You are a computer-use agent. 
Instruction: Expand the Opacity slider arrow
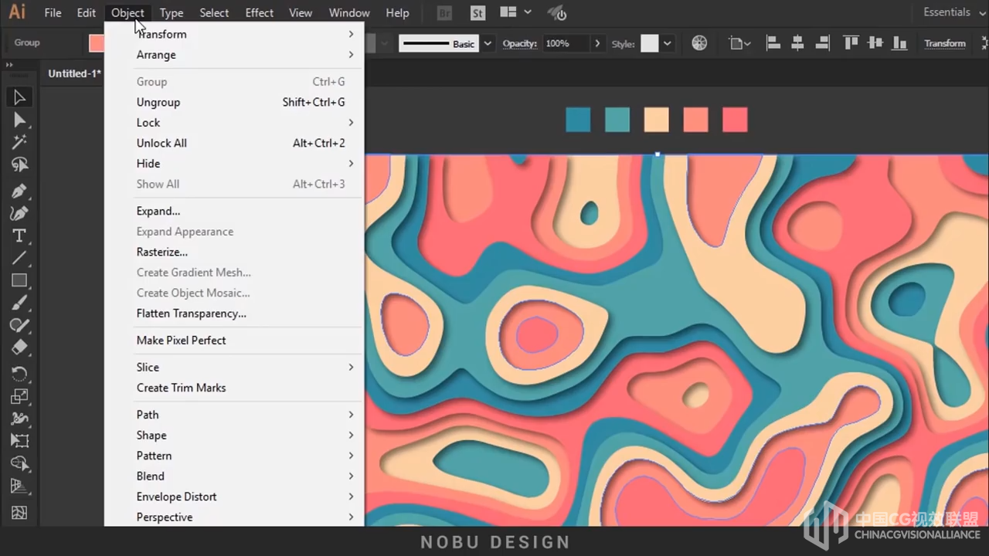[x=597, y=44]
